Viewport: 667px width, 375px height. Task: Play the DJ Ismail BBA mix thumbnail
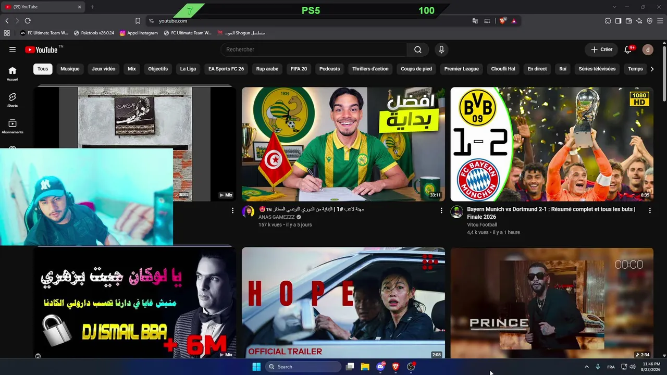point(135,303)
